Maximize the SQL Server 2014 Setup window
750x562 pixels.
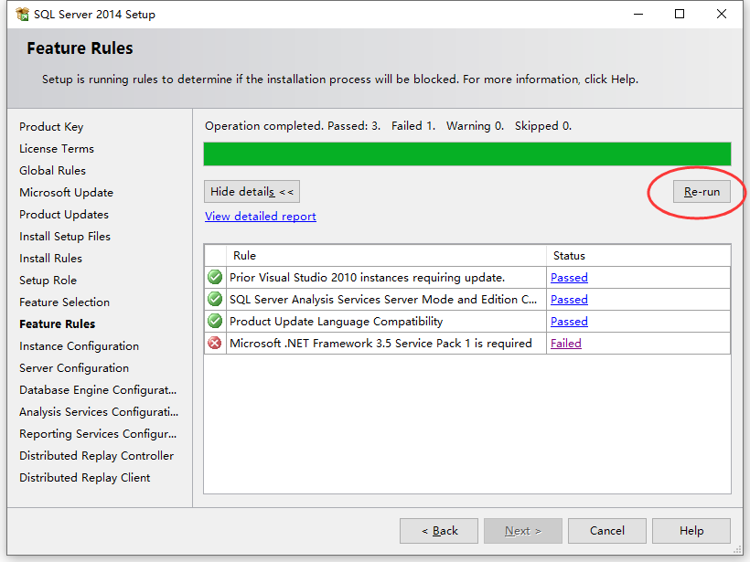pyautogui.click(x=680, y=15)
